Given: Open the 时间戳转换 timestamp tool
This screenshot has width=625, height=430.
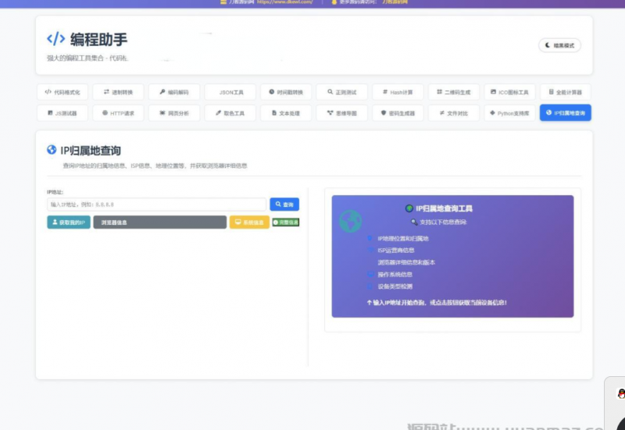Looking at the screenshot, I should click(x=286, y=91).
